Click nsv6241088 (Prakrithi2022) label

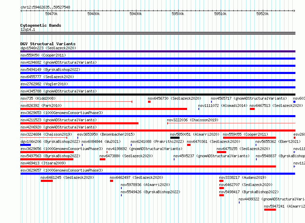click(x=157, y=141)
